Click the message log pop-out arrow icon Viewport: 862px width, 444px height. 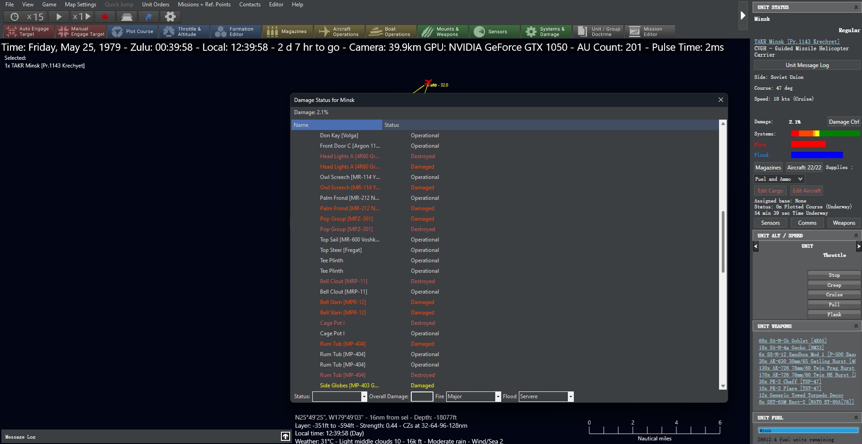coord(285,436)
